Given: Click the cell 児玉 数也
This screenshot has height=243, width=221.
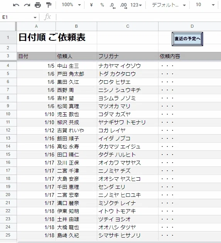Looking at the screenshot, I should point(76,114).
